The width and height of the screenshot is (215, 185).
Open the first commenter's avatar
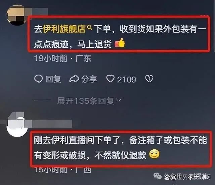click(x=16, y=15)
